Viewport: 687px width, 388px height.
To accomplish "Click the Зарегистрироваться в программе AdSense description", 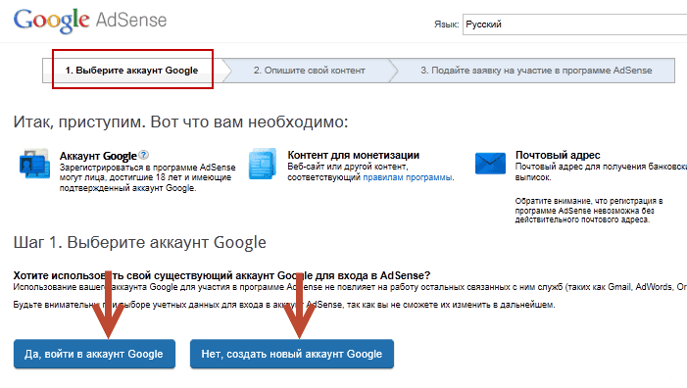I will (x=147, y=177).
